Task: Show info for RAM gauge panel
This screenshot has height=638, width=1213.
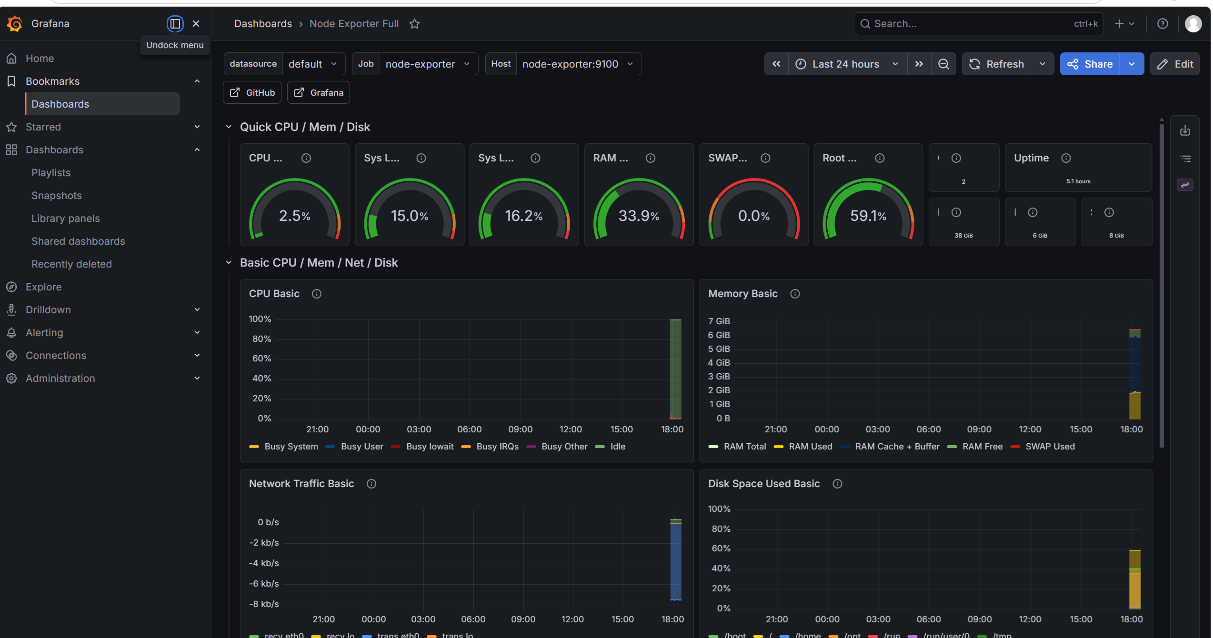Action: tap(651, 158)
